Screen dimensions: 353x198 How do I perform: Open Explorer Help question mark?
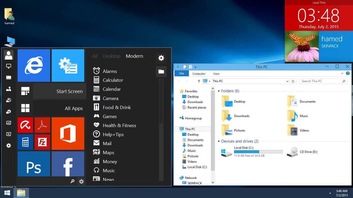[348, 74]
